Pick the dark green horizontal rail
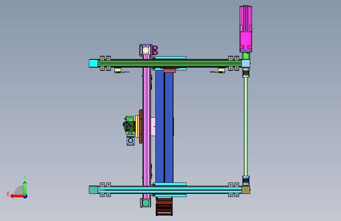Screen dimensions: 341x221 point(170,63)
